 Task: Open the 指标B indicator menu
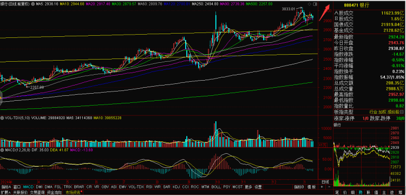[x=299, y=187]
